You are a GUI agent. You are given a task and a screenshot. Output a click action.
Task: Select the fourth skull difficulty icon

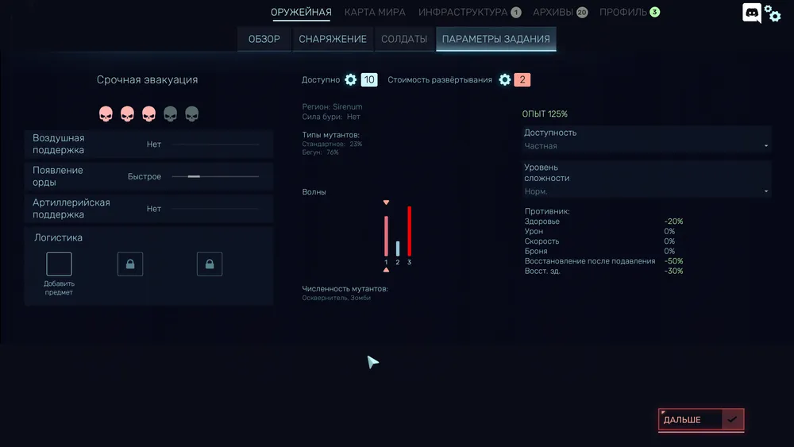pyautogui.click(x=170, y=114)
